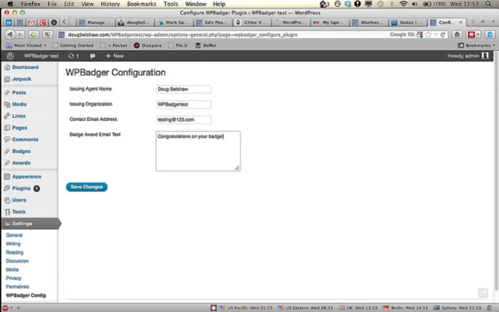Click the WPBadger test site name
The height and width of the screenshot is (312, 499).
coord(41,56)
